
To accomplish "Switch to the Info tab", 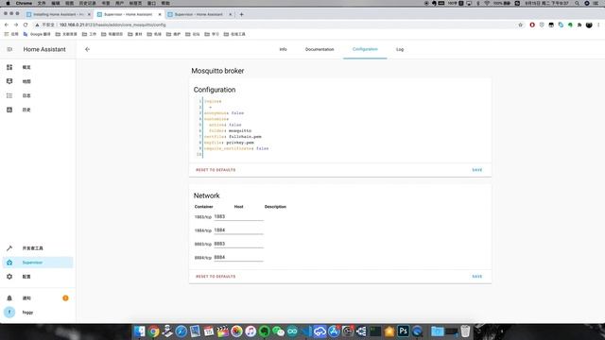I will 284,49.
